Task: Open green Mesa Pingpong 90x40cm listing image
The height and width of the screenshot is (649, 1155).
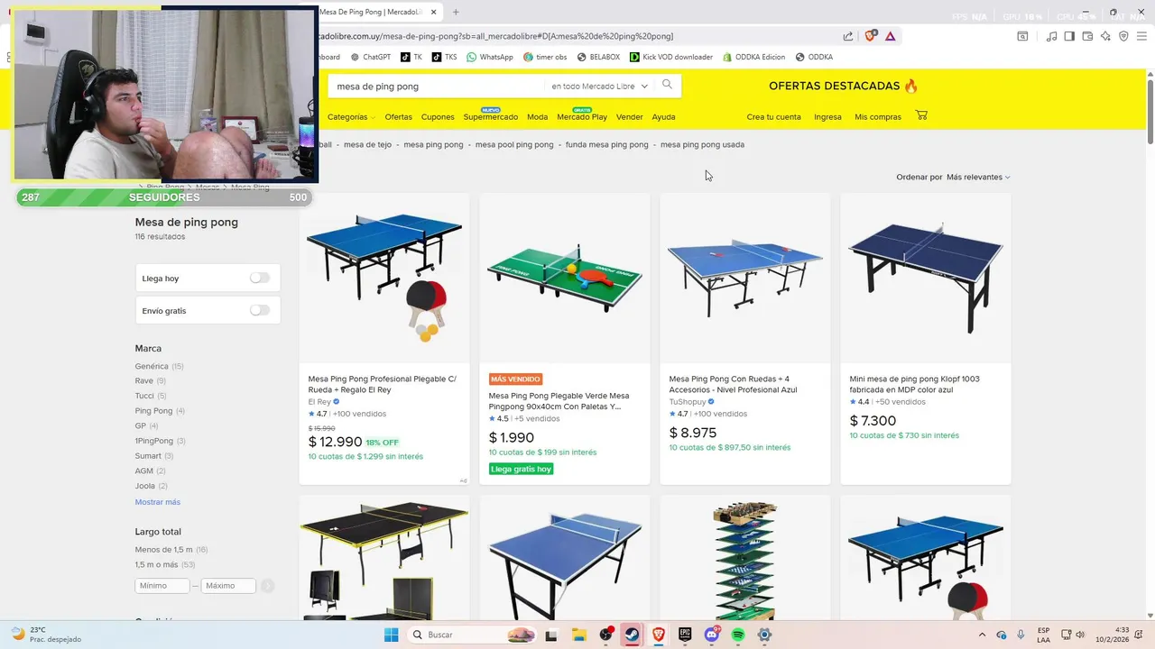Action: pos(565,277)
